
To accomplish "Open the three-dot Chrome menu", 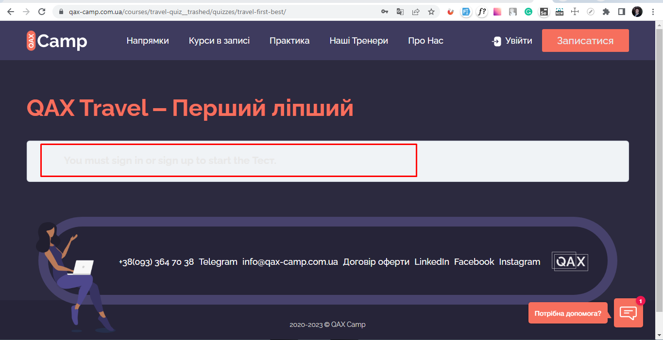I will pos(652,11).
